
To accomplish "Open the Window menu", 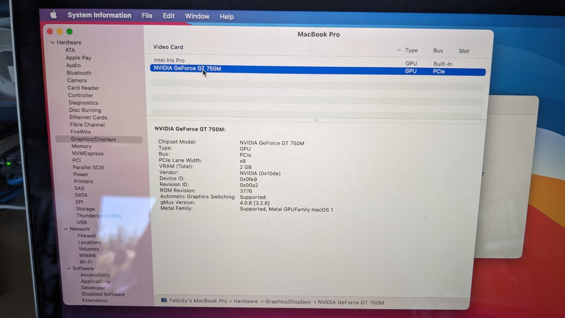I will [x=197, y=16].
